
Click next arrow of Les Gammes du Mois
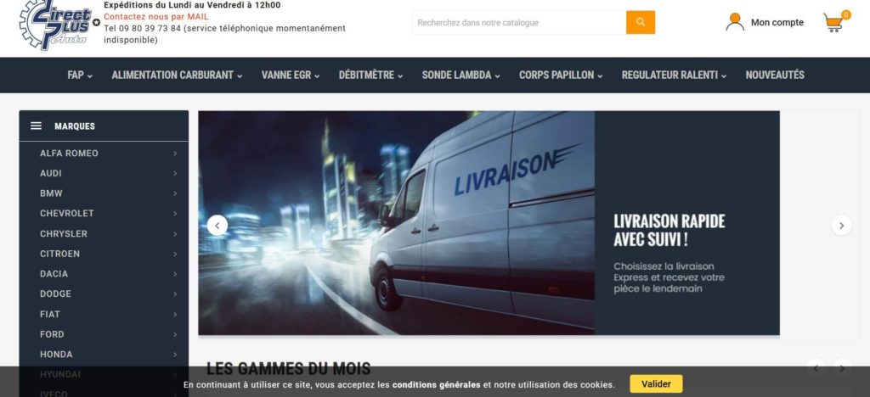click(842, 368)
